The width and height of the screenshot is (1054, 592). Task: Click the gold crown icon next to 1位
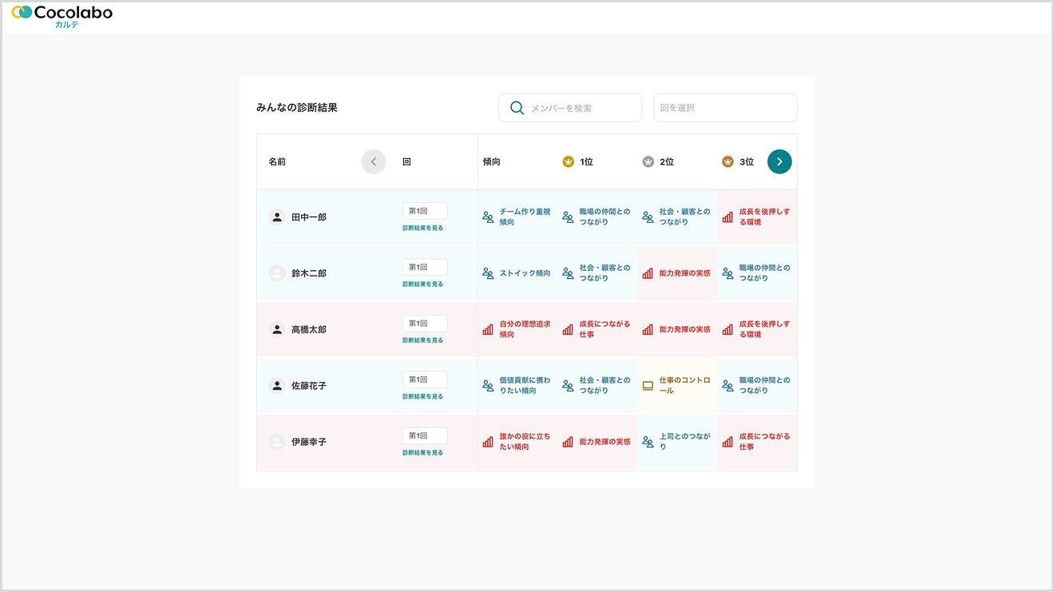pyautogui.click(x=567, y=161)
